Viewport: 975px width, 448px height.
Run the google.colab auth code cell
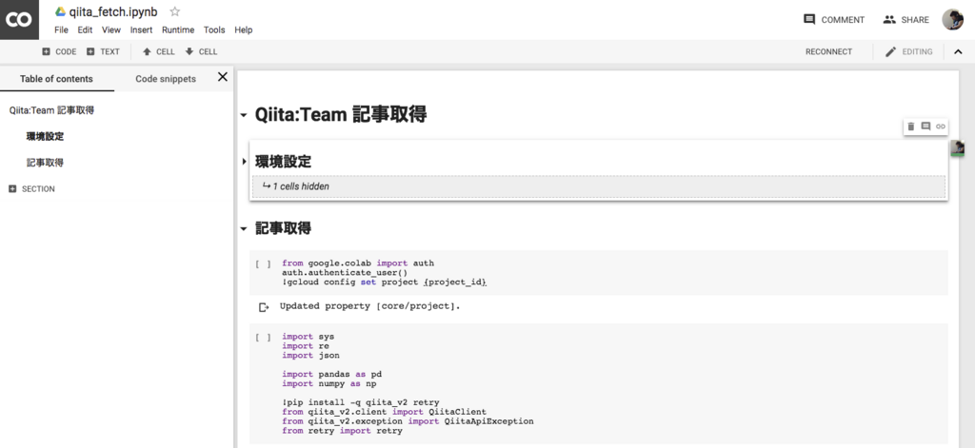263,264
